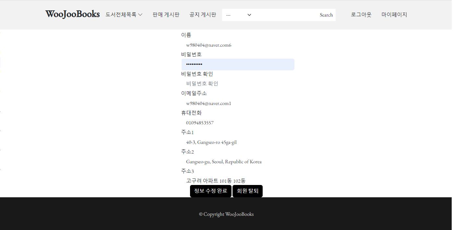Open the WooJooBooks home logo link
The image size is (453, 230).
72,14
